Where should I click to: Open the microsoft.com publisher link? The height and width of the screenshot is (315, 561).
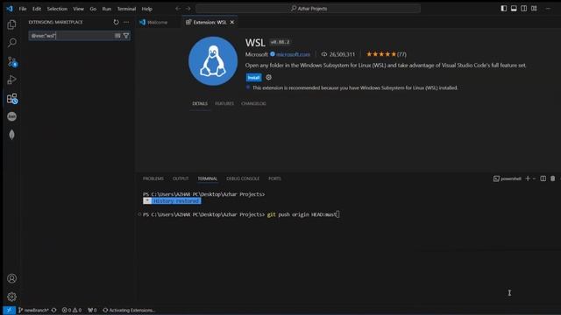293,54
